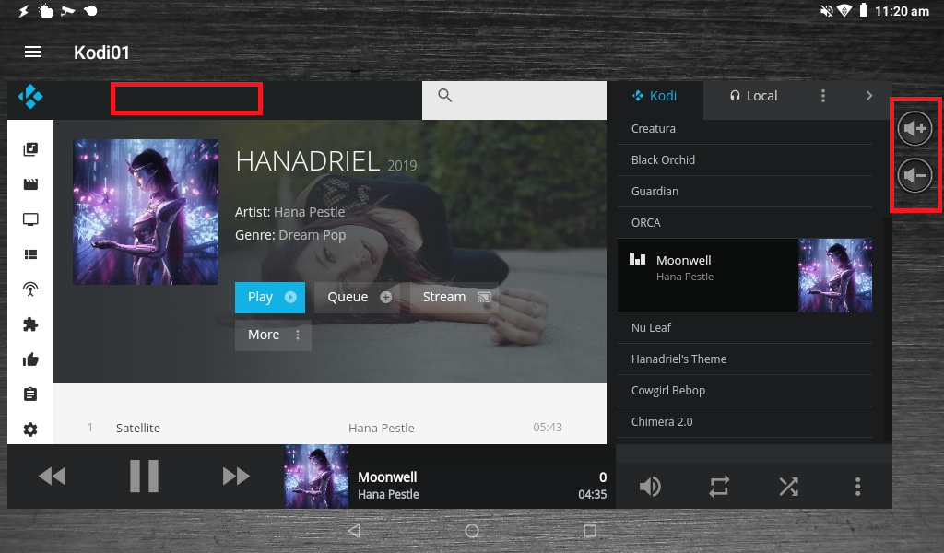Image resolution: width=944 pixels, height=553 pixels.
Task: Toggle shuffle playback mode
Action: click(x=789, y=487)
